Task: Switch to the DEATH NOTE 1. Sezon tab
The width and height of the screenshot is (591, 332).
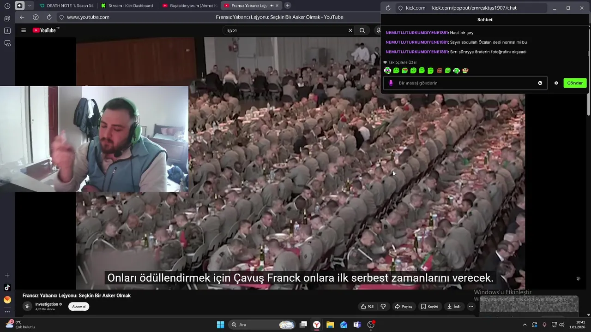Action: (x=66, y=6)
